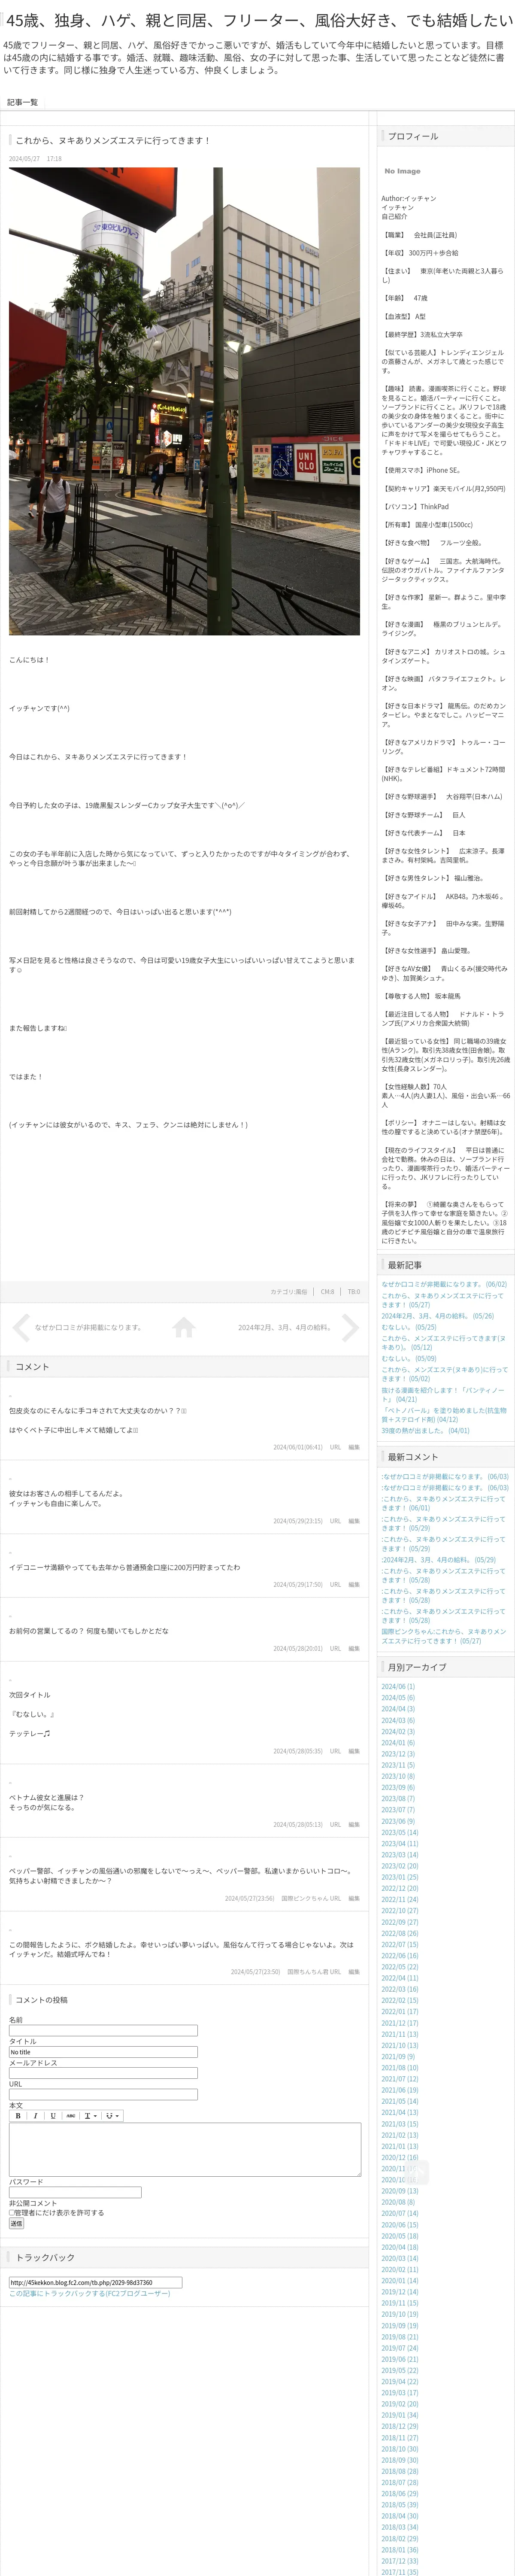
Task: Open カテゴリ:風俗 category link
Action: pyautogui.click(x=289, y=1292)
